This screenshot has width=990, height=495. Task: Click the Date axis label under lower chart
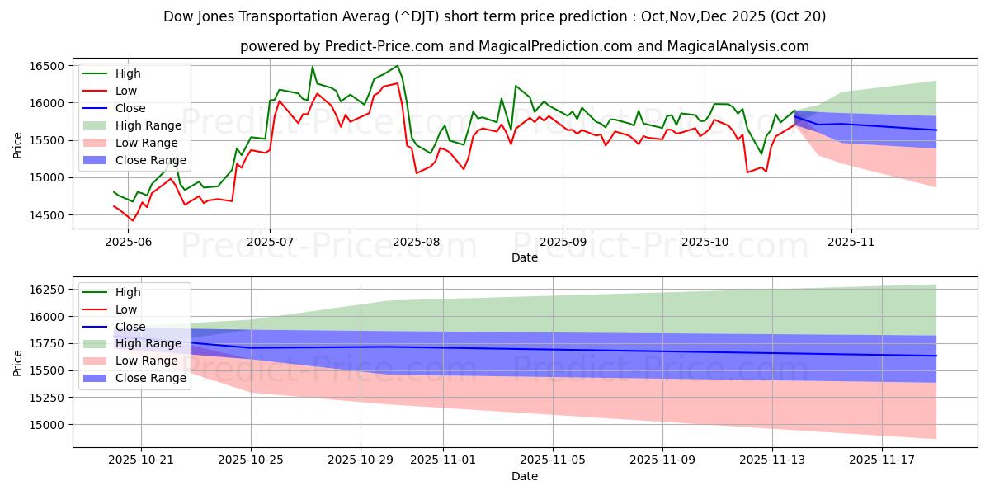[525, 476]
